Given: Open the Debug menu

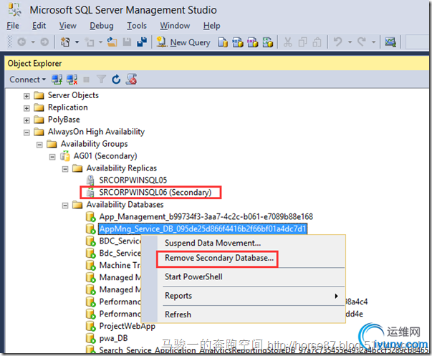Looking at the screenshot, I should (102, 26).
